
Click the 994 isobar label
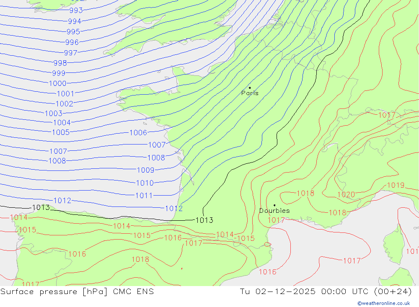[x=75, y=21]
